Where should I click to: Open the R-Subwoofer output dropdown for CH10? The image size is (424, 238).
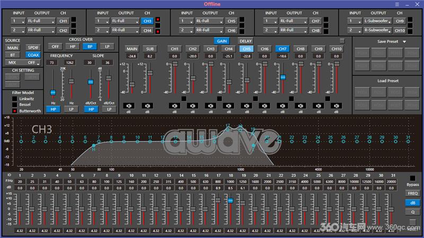377,30
